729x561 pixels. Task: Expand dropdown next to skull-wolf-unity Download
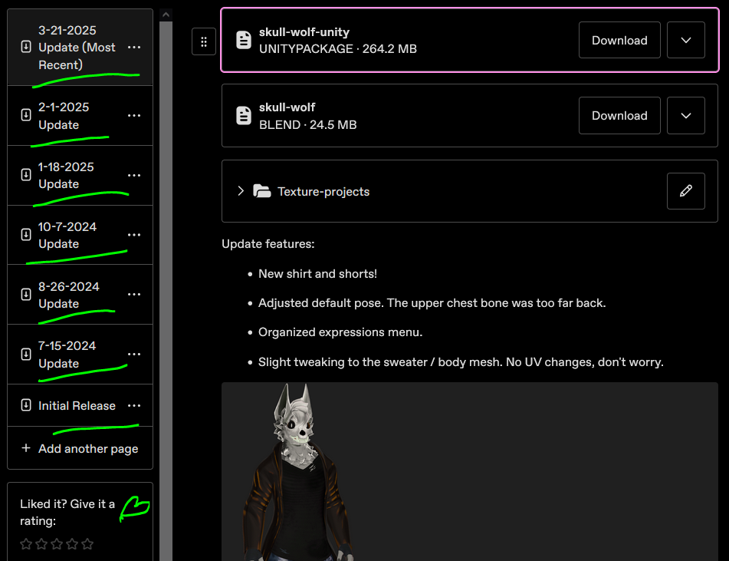686,40
